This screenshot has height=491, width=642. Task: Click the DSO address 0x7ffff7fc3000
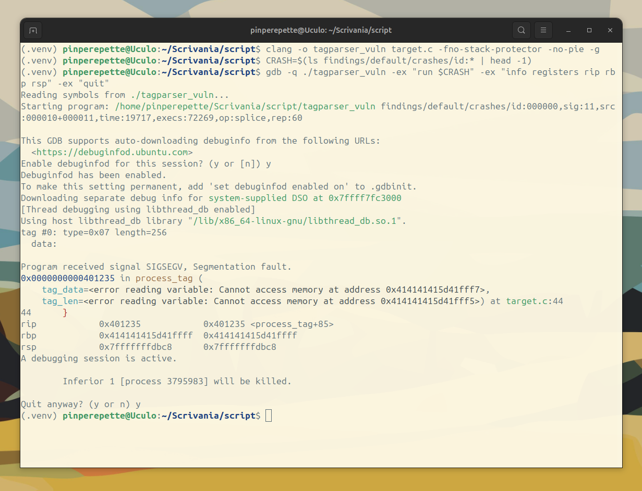365,198
